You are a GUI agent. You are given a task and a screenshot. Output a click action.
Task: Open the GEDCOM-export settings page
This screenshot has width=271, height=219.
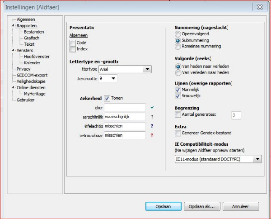coord(32,75)
